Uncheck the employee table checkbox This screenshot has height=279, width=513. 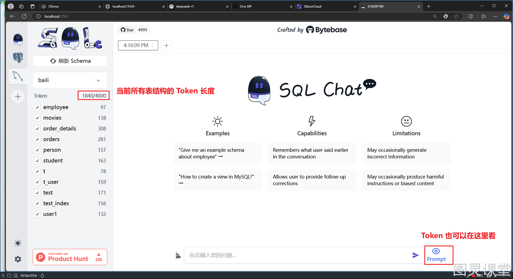coord(37,107)
